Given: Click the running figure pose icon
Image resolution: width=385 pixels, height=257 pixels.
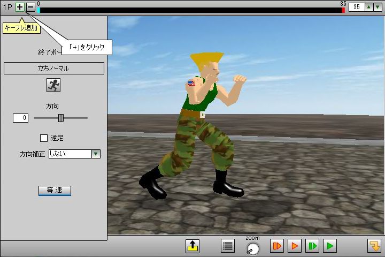Looking at the screenshot, I should click(x=53, y=85).
